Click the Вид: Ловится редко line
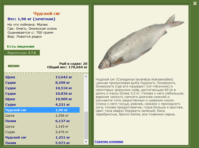The image size is (199, 148). pos(25,37)
